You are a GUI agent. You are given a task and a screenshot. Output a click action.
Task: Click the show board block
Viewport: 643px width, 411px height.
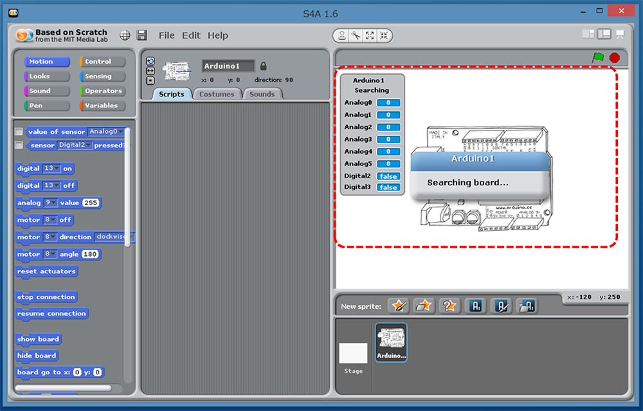[x=38, y=339]
